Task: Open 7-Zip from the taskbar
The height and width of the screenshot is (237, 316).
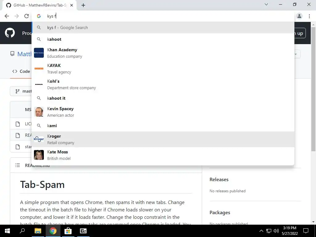Action: (x=83, y=231)
